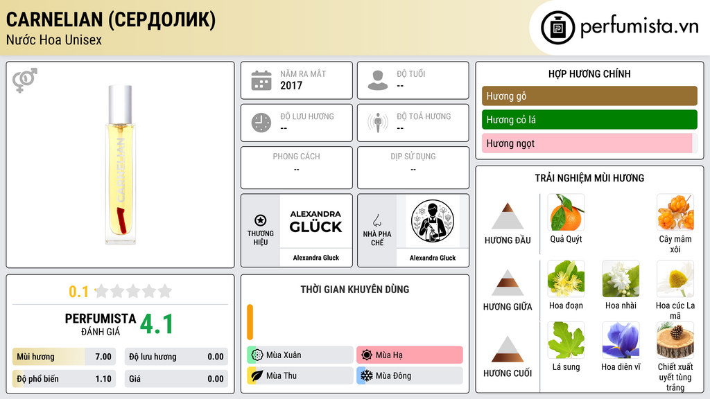Click the perfumista.vn site name

(639, 26)
